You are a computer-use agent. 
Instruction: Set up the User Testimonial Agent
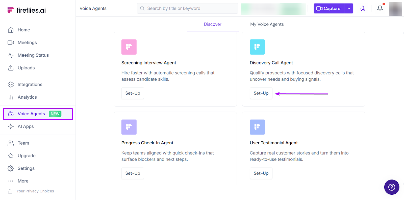point(261,173)
